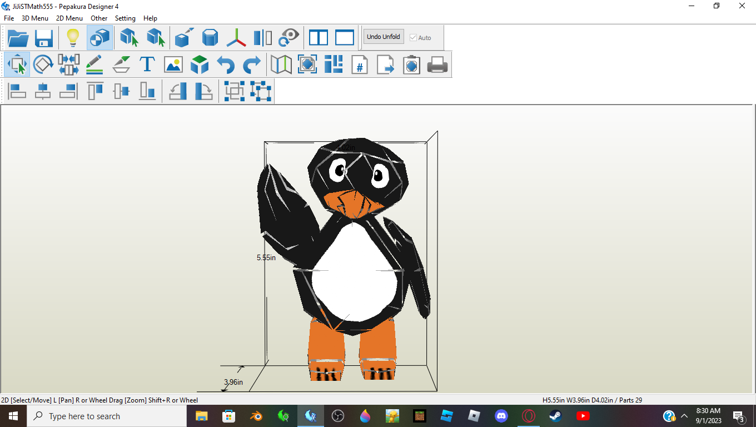Open the Setting menu
This screenshot has width=756, height=427.
[125, 18]
